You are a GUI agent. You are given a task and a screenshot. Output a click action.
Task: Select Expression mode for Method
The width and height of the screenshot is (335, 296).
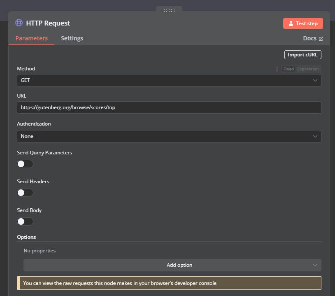tap(308, 69)
